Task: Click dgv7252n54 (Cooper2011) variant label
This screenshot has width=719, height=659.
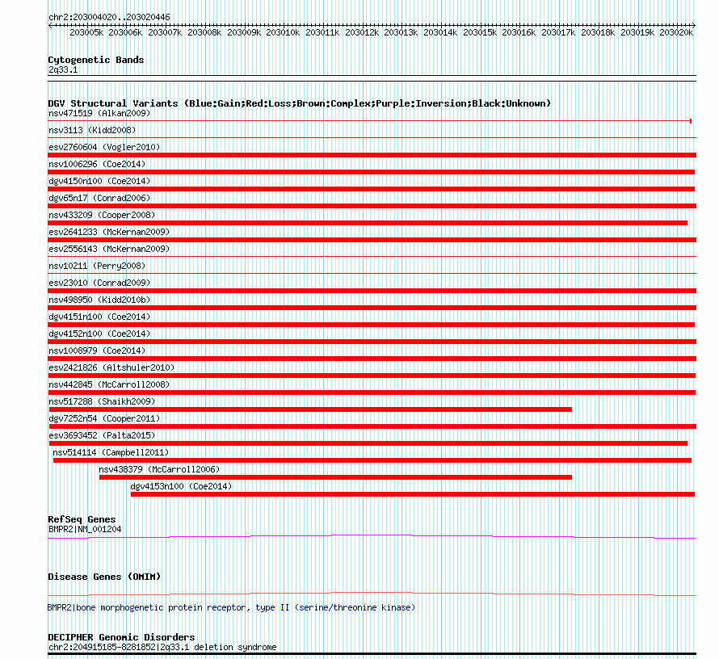Action: 104,418
